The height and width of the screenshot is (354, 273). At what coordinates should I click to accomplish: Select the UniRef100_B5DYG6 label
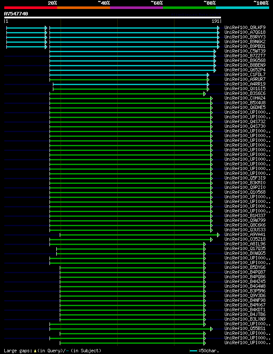[245, 267]
